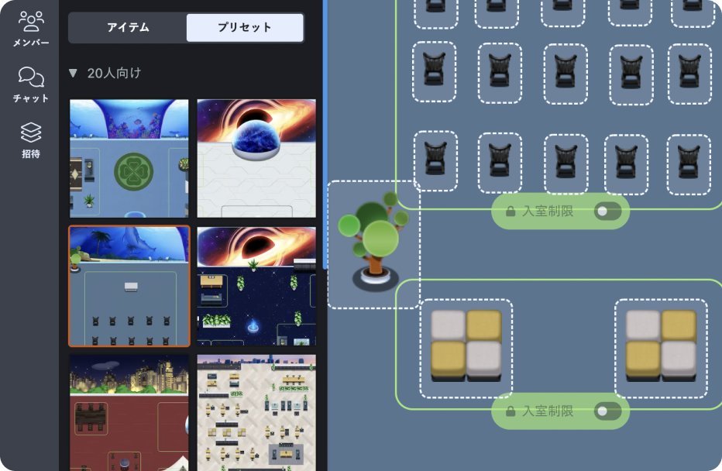Viewport: 722px width, 471px height.
Task: Select the night city red floor preset
Action: click(129, 413)
